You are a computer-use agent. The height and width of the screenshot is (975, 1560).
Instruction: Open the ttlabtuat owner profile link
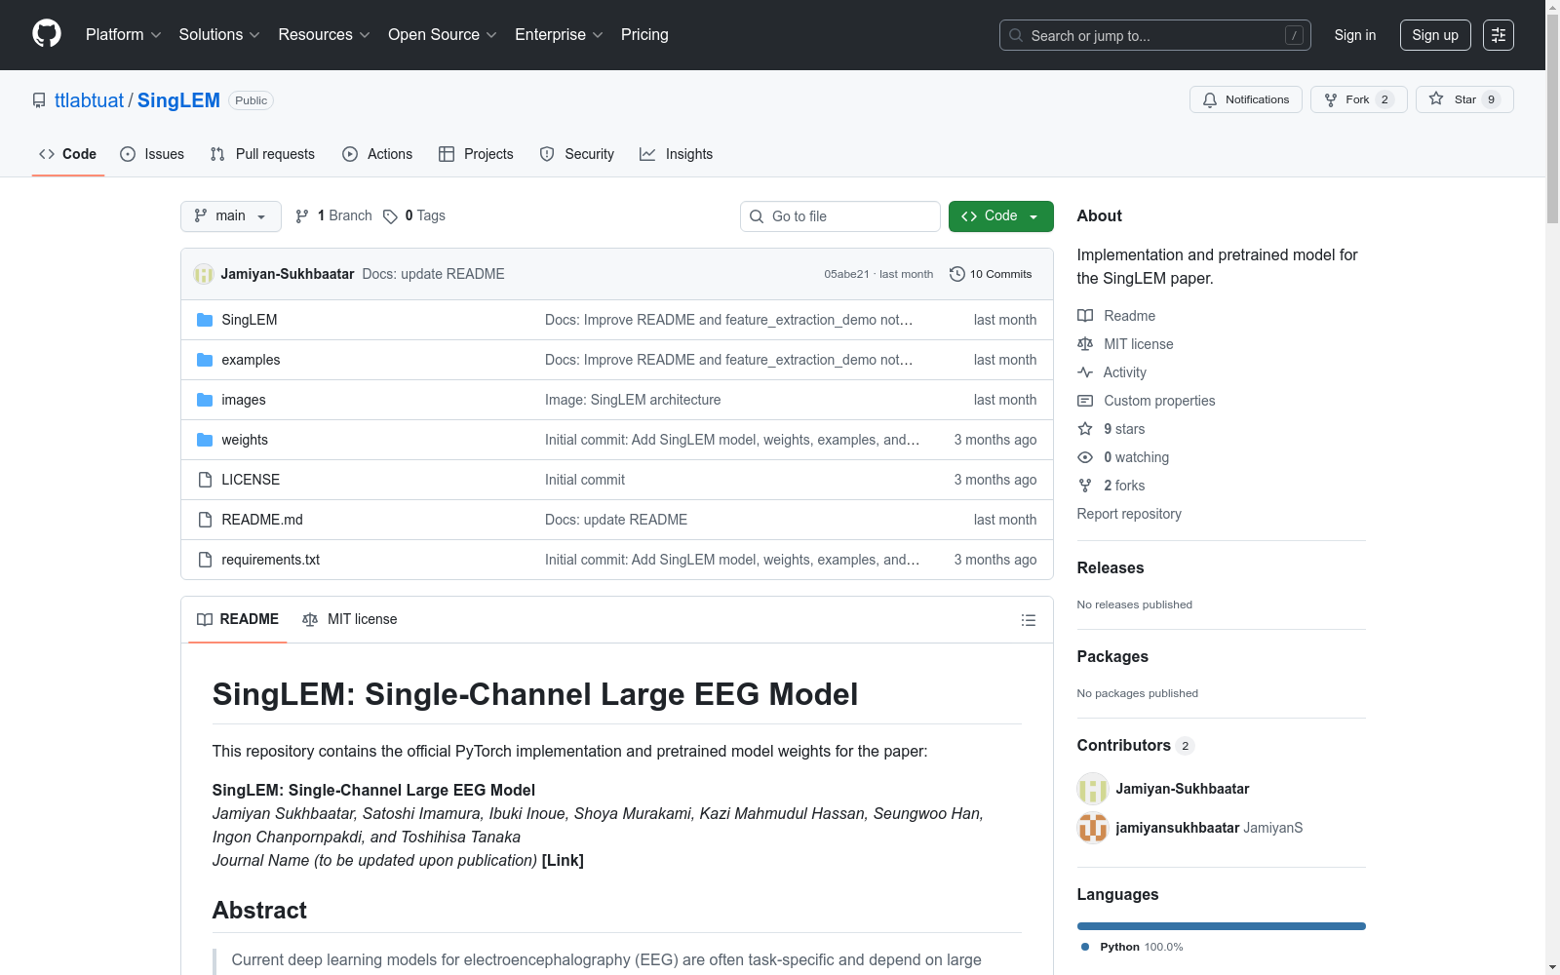pos(90,100)
